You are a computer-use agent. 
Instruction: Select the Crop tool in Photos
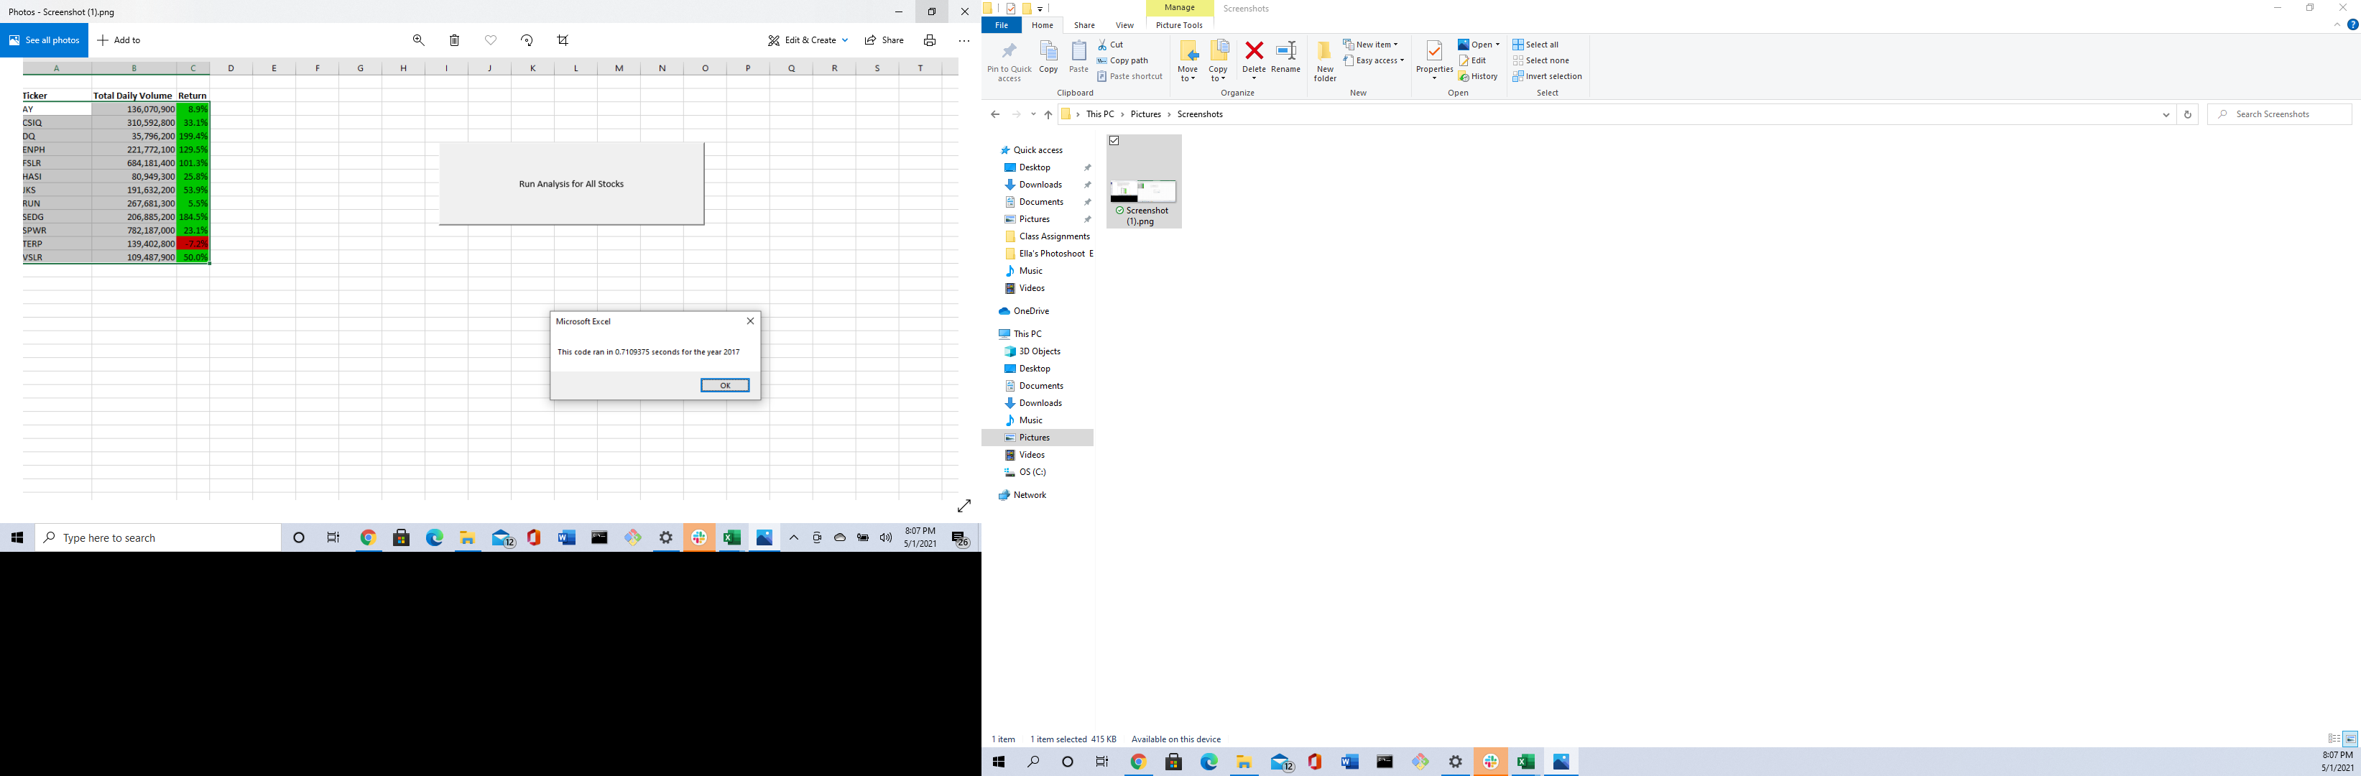tap(563, 40)
